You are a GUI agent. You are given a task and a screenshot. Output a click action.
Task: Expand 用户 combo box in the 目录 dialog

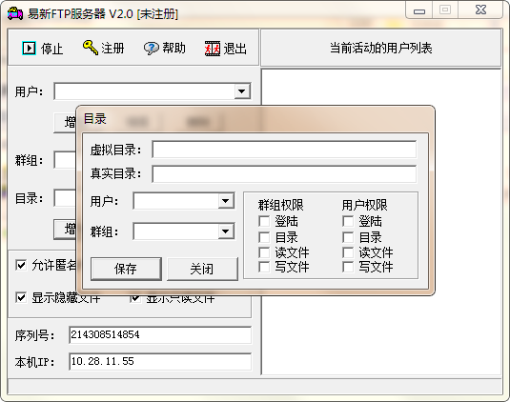[226, 201]
